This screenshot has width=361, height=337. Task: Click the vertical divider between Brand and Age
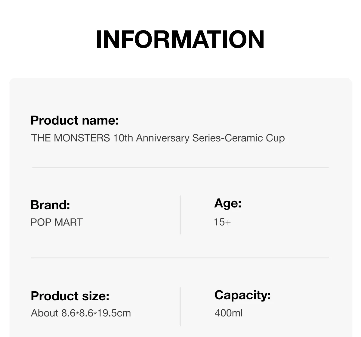click(x=180, y=215)
